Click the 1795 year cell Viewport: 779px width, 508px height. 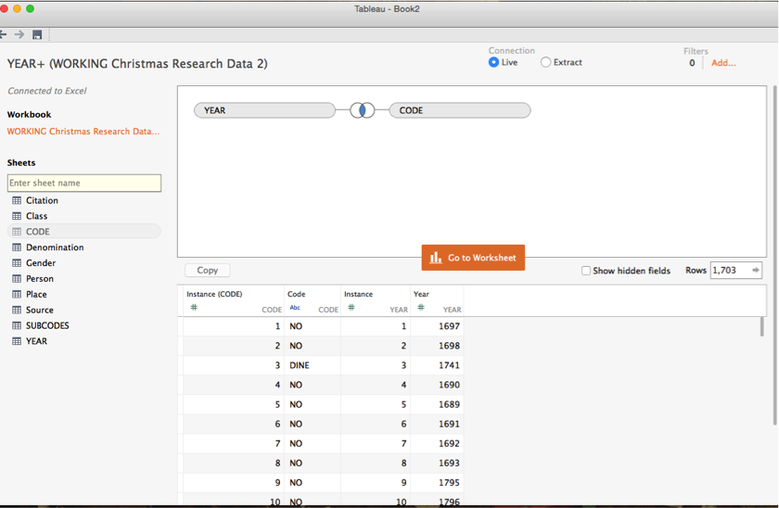437,483
